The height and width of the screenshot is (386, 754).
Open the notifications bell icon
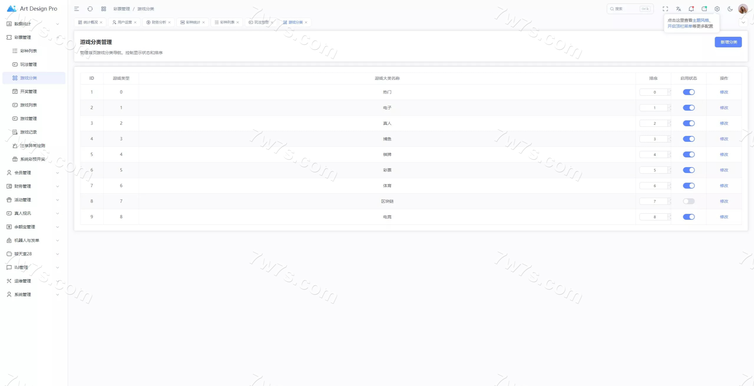click(691, 9)
